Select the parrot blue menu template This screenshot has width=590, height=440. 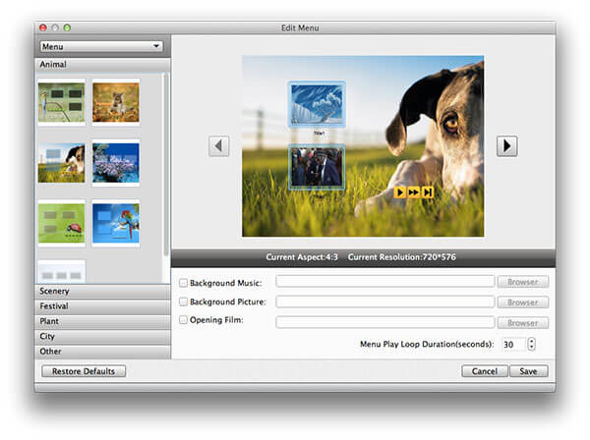click(x=116, y=223)
